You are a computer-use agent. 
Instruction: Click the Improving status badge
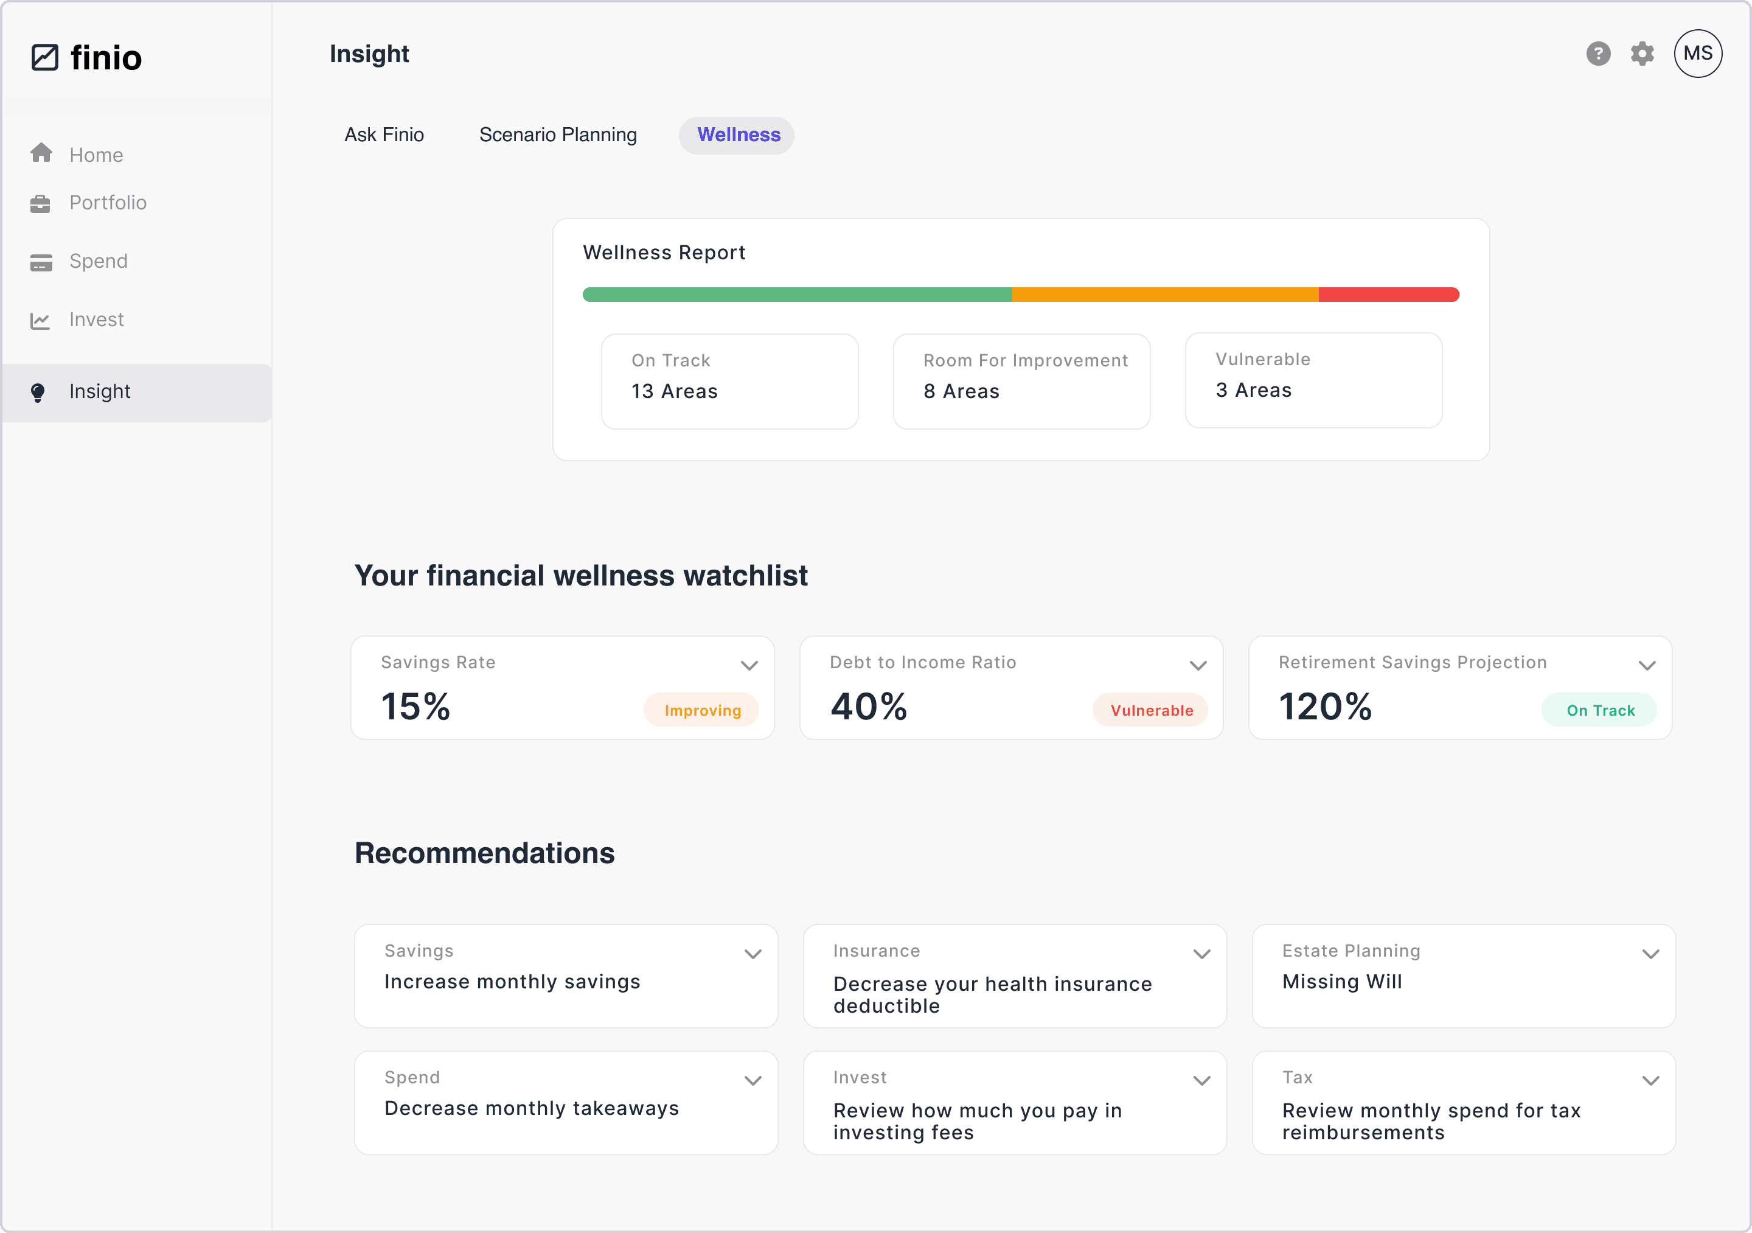coord(701,709)
